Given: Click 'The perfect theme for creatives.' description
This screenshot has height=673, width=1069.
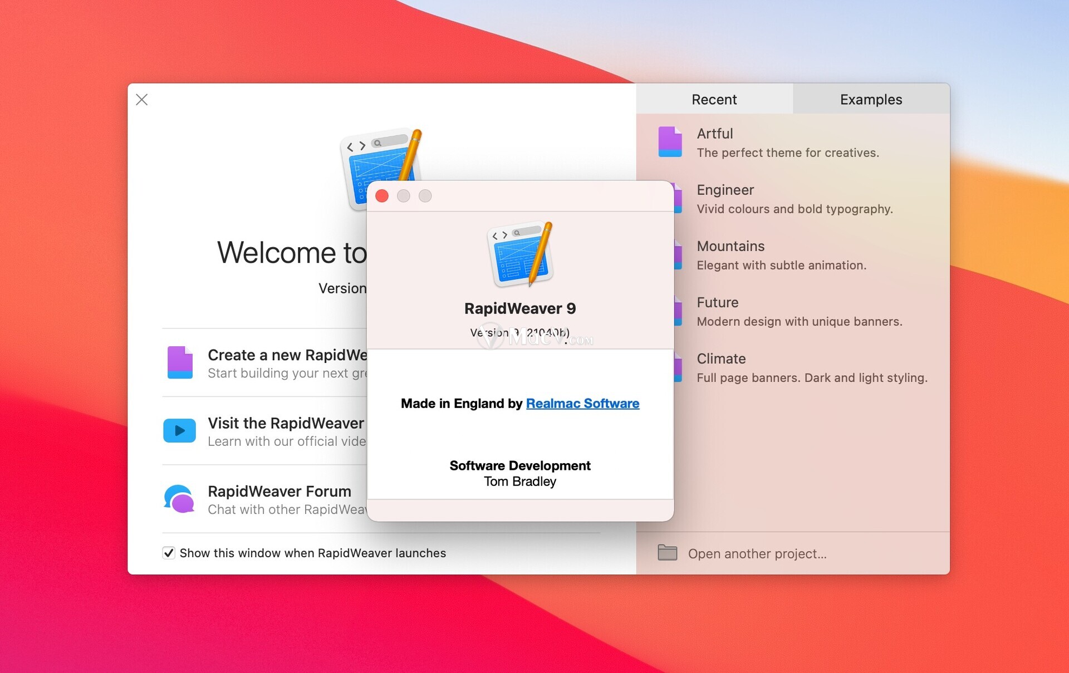Looking at the screenshot, I should pyautogui.click(x=788, y=153).
